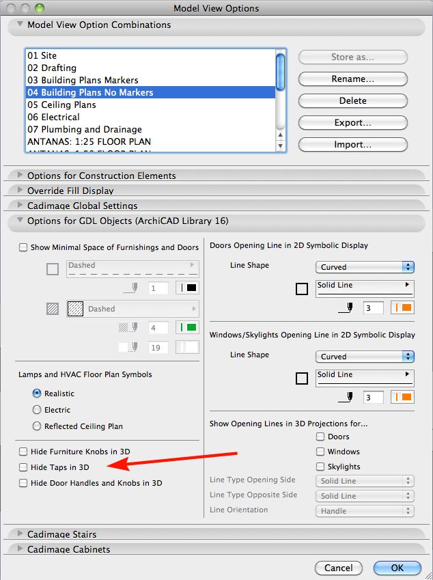Click the black contour pen color swatch

(187, 288)
